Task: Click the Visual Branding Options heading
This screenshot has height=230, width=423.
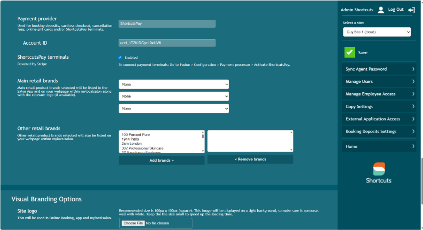Action: [46, 199]
